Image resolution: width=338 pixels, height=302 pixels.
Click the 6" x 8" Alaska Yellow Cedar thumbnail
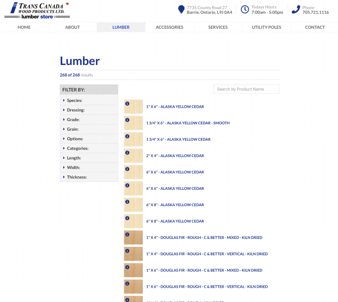133,205
